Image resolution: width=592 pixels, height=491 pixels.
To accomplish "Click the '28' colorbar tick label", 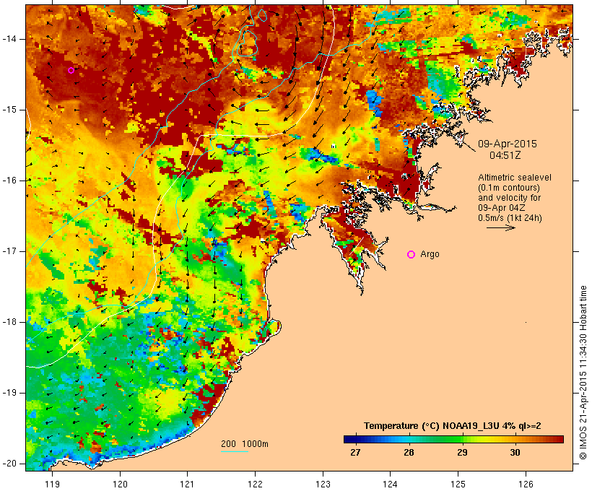I will click(x=409, y=452).
